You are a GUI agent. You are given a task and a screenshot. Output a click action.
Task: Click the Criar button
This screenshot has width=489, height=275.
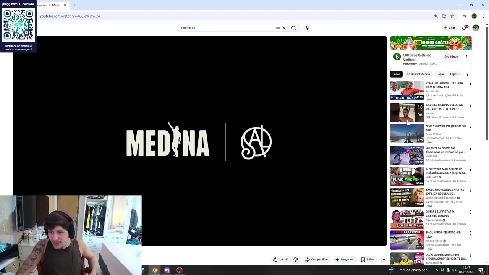coord(449,28)
